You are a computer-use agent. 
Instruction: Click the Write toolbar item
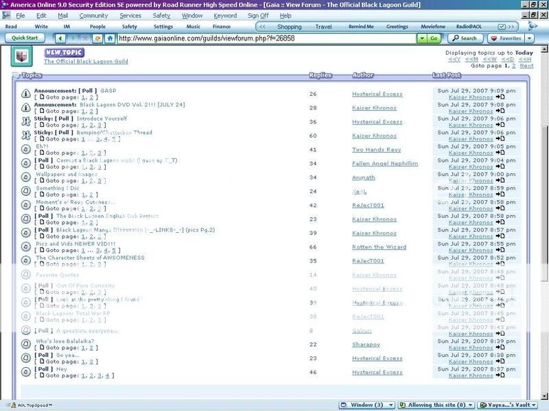click(41, 27)
